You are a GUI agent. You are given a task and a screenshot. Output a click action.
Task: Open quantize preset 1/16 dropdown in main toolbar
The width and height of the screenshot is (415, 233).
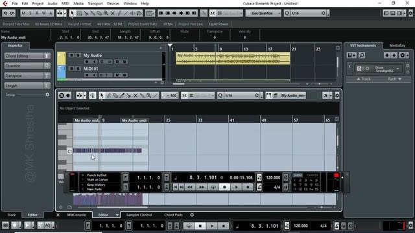[x=308, y=13]
